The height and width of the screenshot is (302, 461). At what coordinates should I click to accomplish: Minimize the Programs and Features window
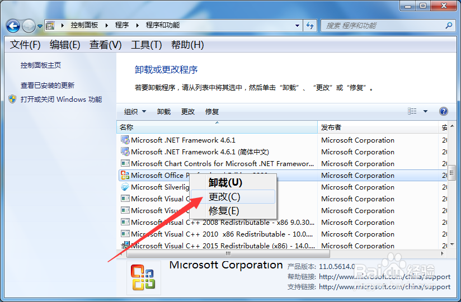pyautogui.click(x=407, y=6)
